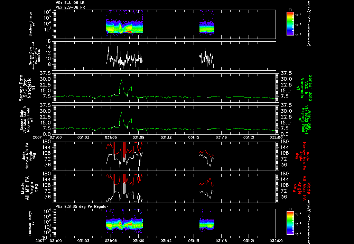Image resolution: width=354 pixels, height=244 pixels.
Task: Click the first electron spectrogram block in top panel
Action: pos(124,26)
